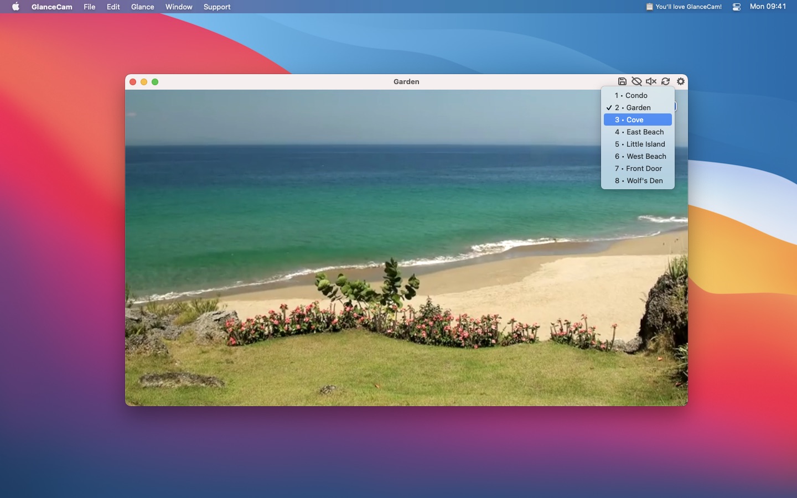797x498 pixels.
Task: Choose 3 • Cove from the list
Action: [638, 120]
